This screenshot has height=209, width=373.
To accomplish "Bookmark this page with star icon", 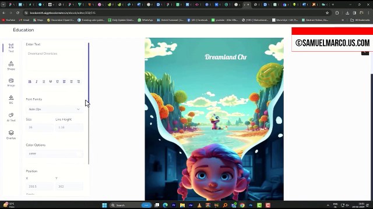I will coord(327,13).
